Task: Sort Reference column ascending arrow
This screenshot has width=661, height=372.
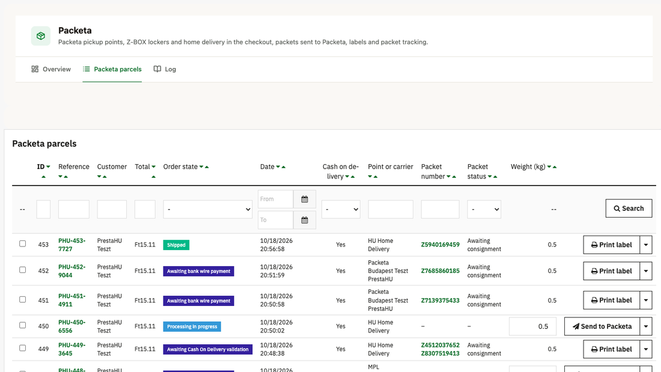Action: click(65, 177)
